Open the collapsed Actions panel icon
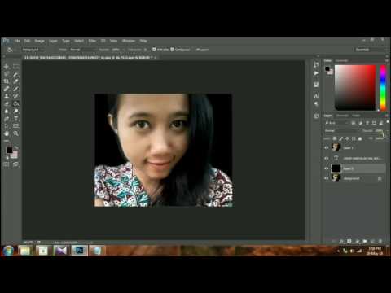 coord(316,73)
